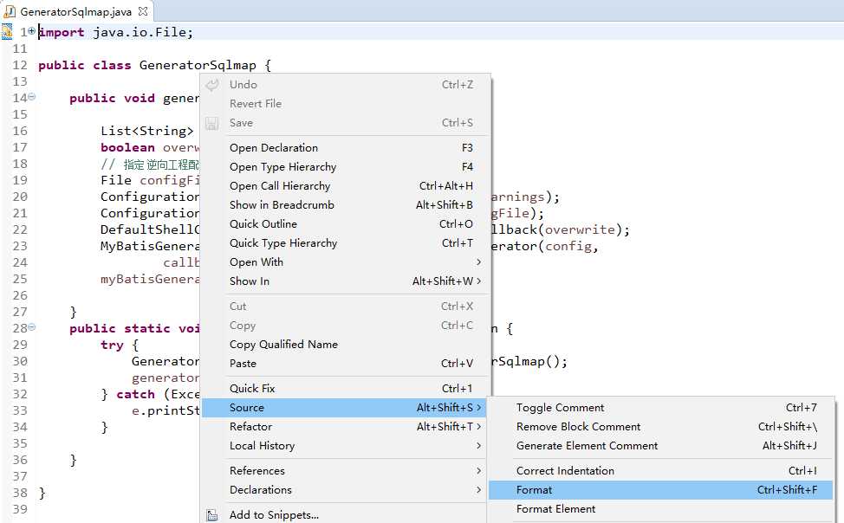844x523 pixels.
Task: Select Save menu entry
Action: [346, 123]
